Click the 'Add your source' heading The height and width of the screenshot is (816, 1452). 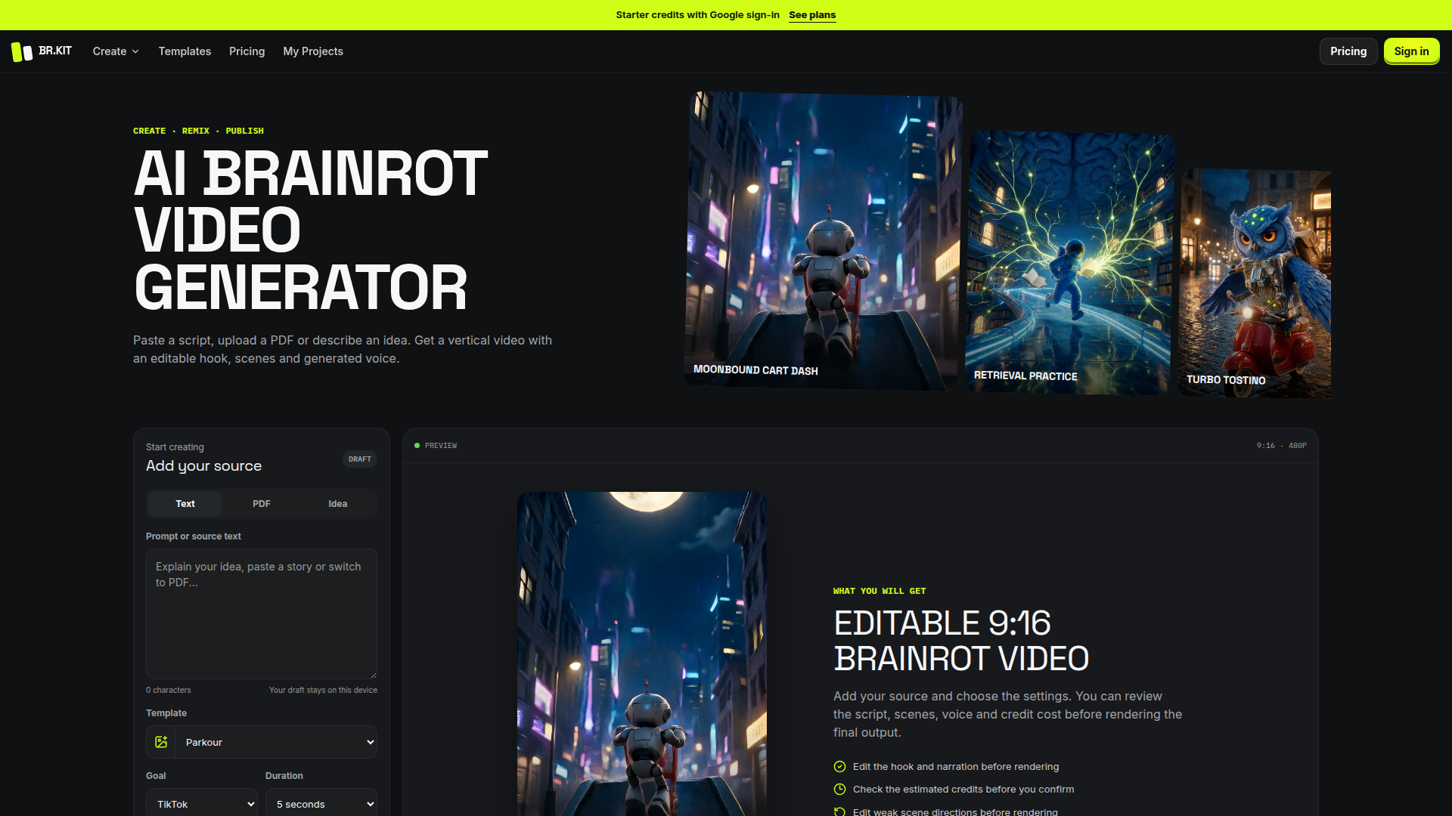point(203,466)
